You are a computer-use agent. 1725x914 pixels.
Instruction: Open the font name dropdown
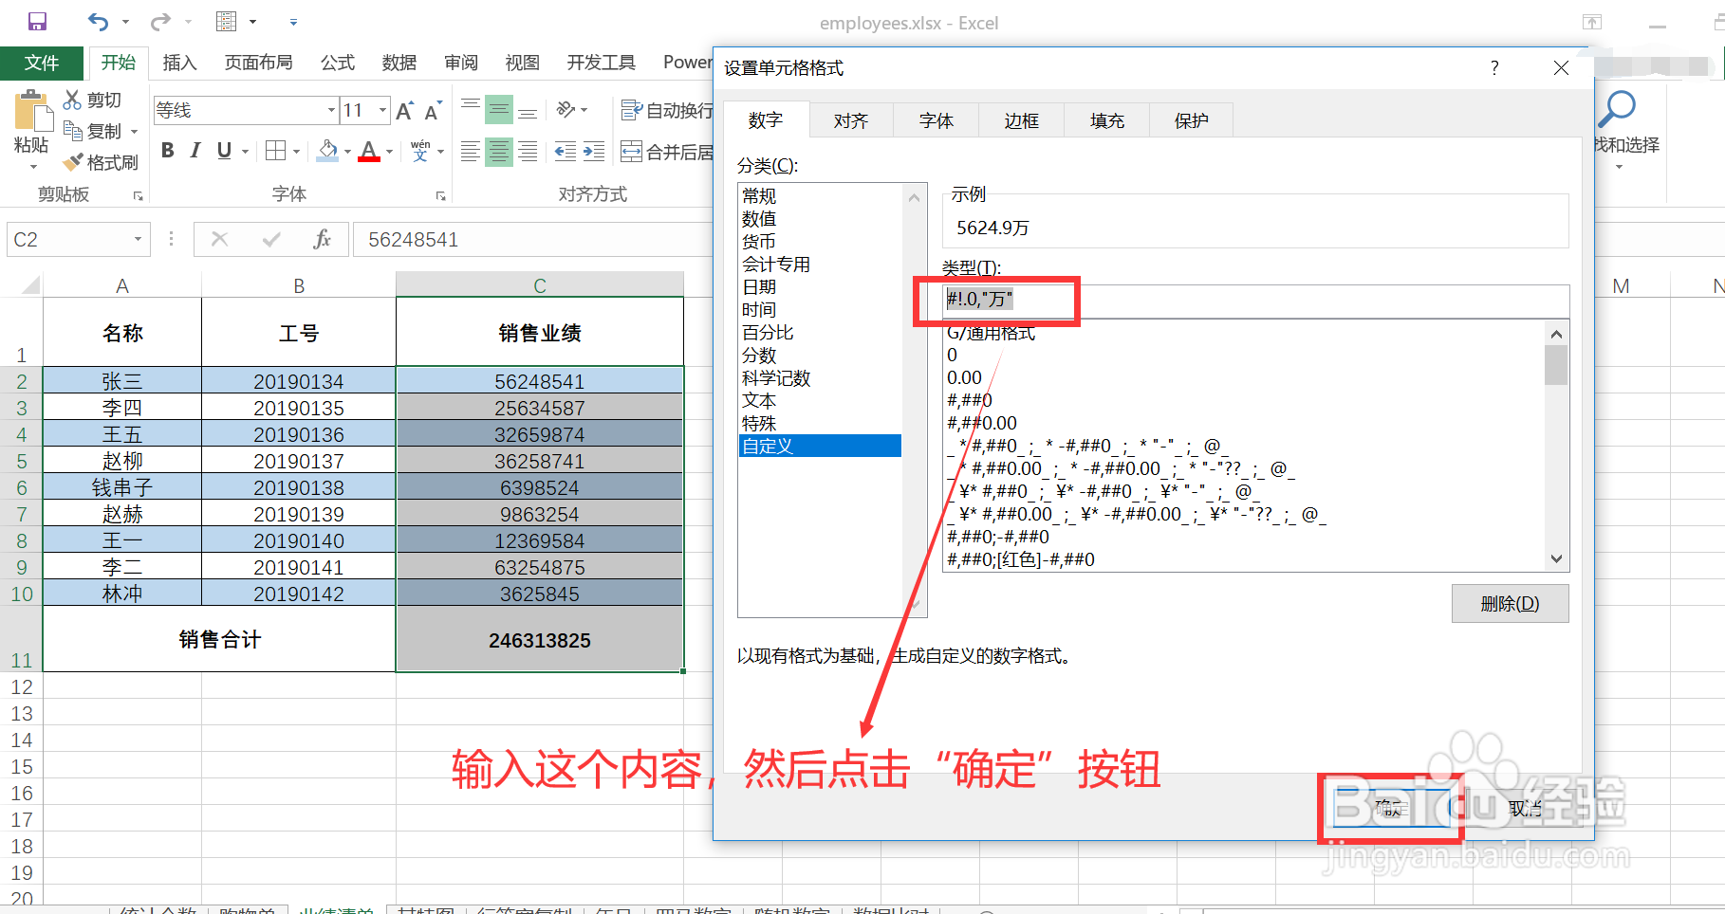(331, 110)
